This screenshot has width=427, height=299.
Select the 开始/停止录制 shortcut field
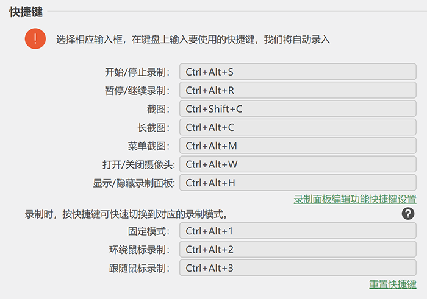coord(298,72)
